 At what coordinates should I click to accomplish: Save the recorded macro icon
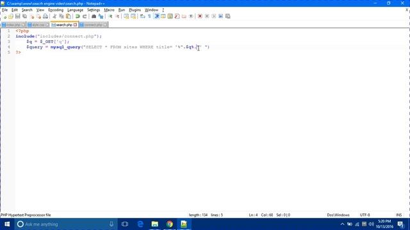(x=228, y=17)
